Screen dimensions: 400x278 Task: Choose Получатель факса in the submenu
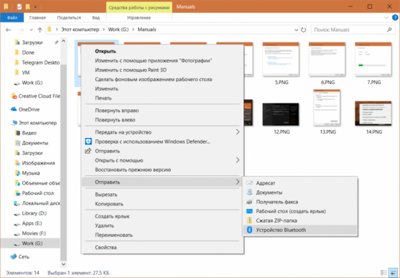[x=300, y=202]
